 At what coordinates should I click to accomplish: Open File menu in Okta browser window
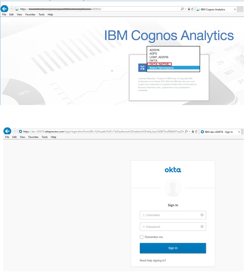7,137
